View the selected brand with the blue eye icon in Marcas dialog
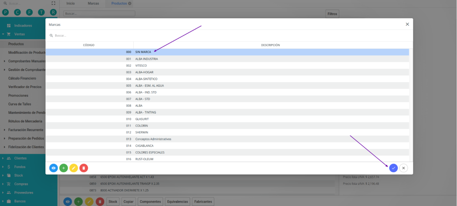The image size is (457, 206). (53, 168)
